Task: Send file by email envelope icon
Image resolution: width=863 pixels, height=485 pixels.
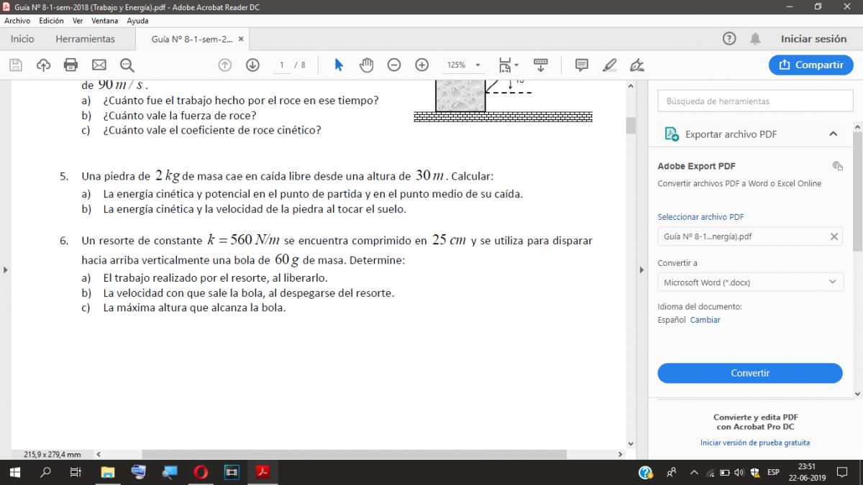Action: (x=99, y=65)
